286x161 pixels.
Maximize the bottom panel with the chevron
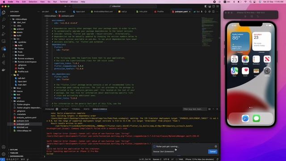[214, 109]
